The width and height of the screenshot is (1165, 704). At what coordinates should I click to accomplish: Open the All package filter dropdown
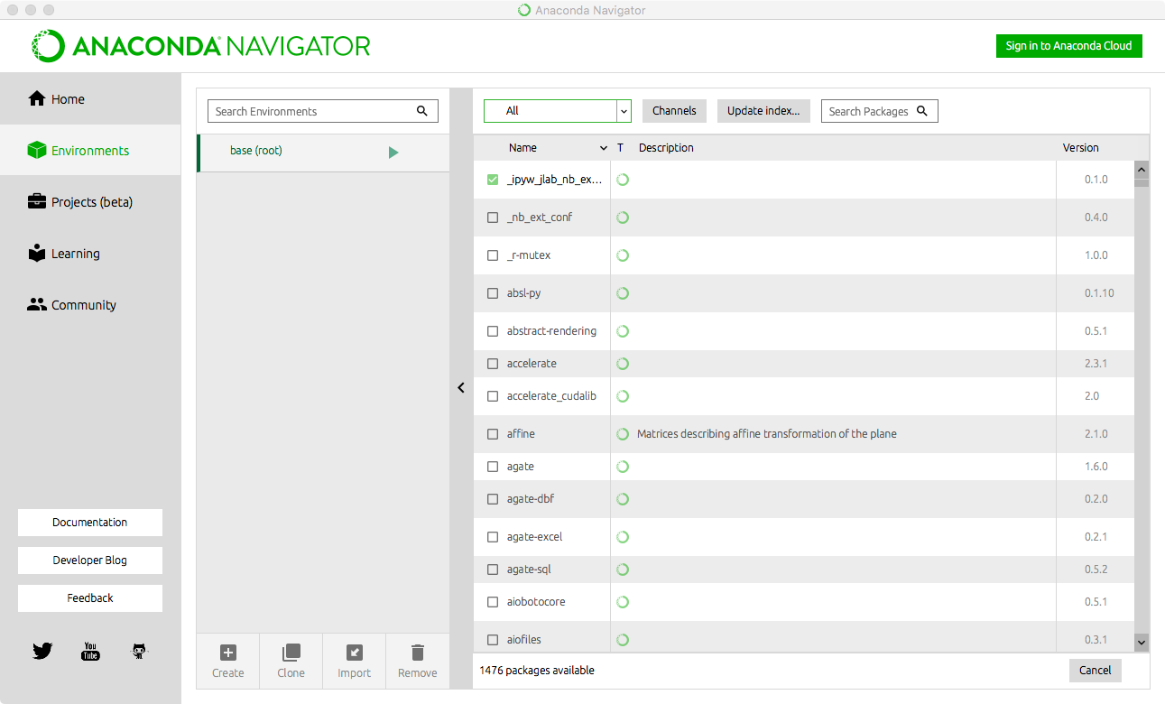(558, 111)
